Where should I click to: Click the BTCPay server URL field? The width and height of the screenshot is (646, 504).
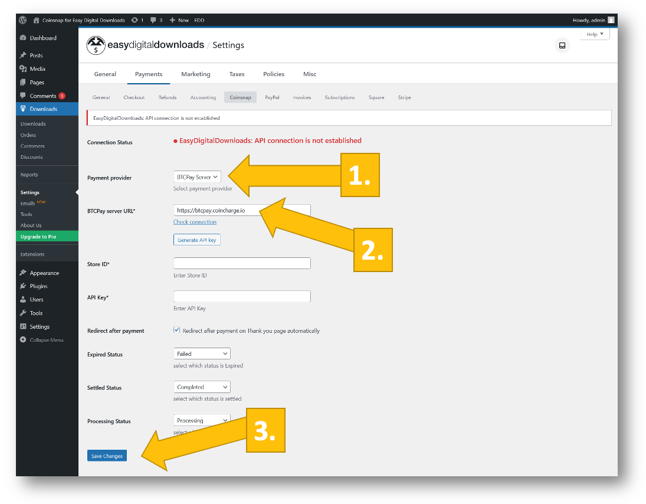(242, 210)
